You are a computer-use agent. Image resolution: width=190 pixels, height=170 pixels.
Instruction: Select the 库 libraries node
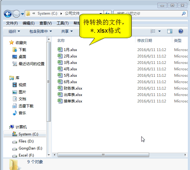tap(14, 78)
